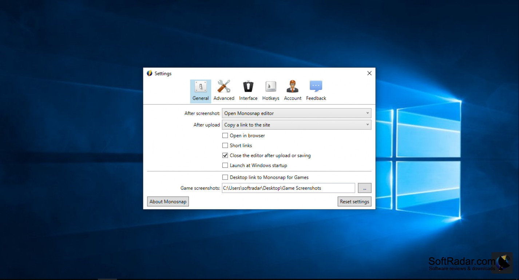Click the Game screenshots path field

pos(289,188)
